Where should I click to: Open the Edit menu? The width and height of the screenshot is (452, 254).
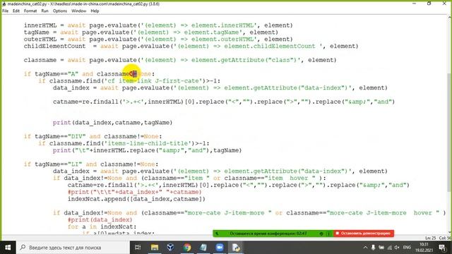pyautogui.click(x=16, y=11)
